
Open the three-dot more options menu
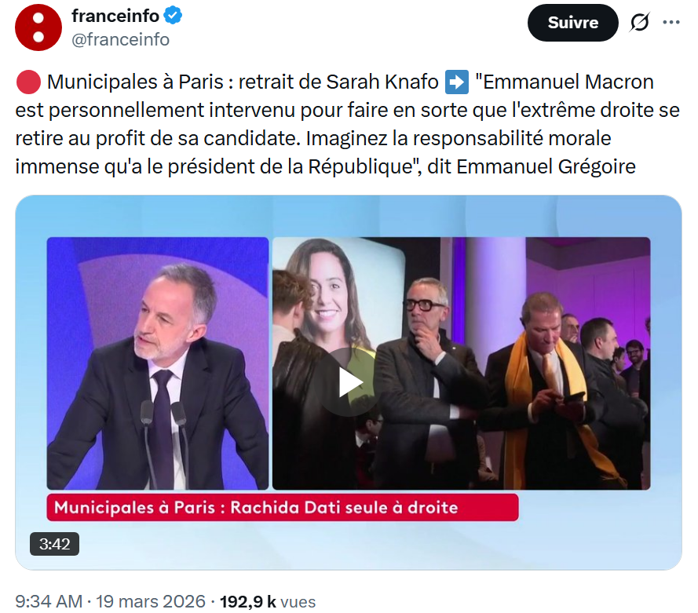671,23
